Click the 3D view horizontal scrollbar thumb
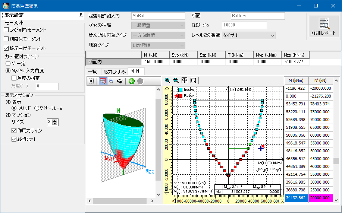 tap(120, 201)
